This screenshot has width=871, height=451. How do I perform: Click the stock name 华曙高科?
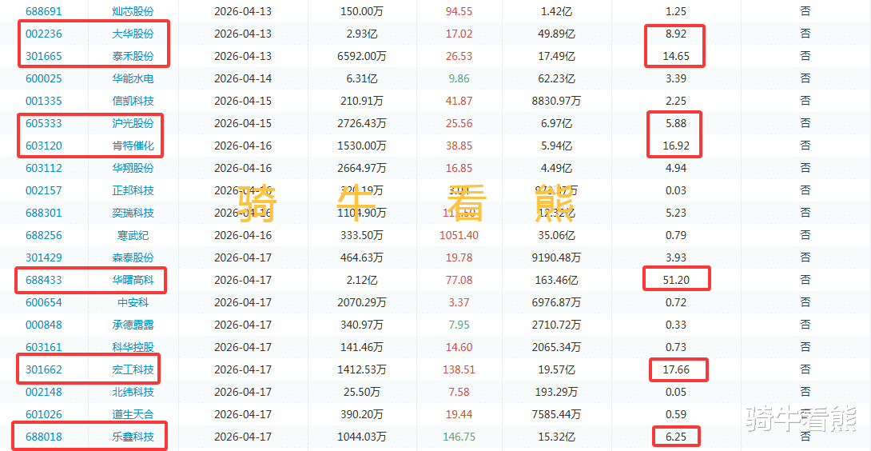pyautogui.click(x=133, y=280)
